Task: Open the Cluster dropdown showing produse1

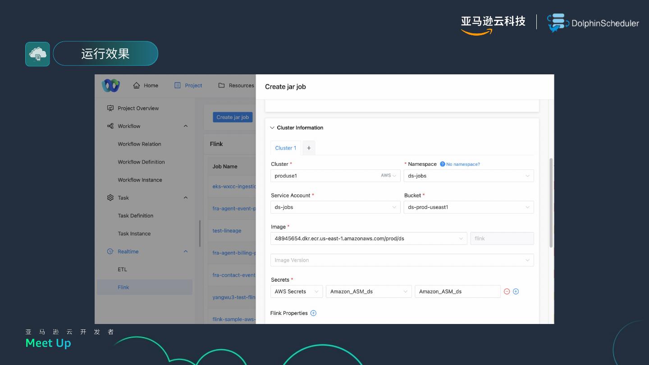Action: pos(335,176)
